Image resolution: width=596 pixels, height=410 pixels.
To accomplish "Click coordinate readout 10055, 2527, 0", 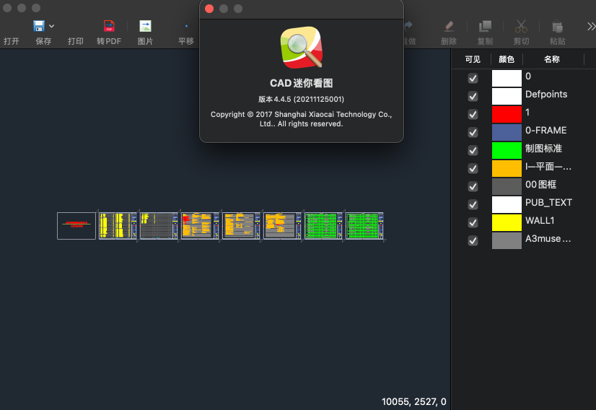I will click(414, 402).
